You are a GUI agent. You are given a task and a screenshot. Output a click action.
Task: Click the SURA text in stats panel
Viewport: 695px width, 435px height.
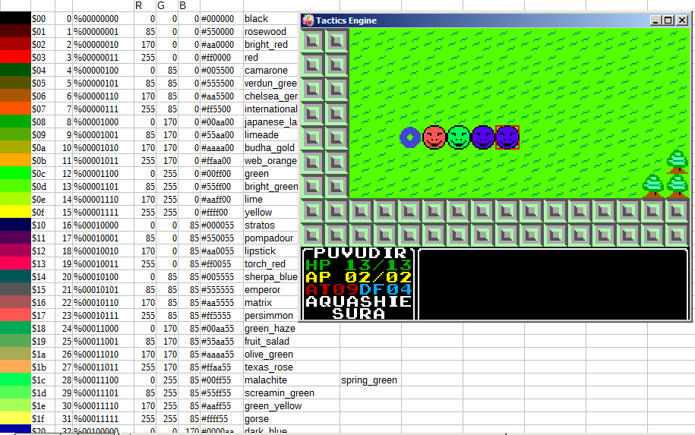pyautogui.click(x=359, y=314)
